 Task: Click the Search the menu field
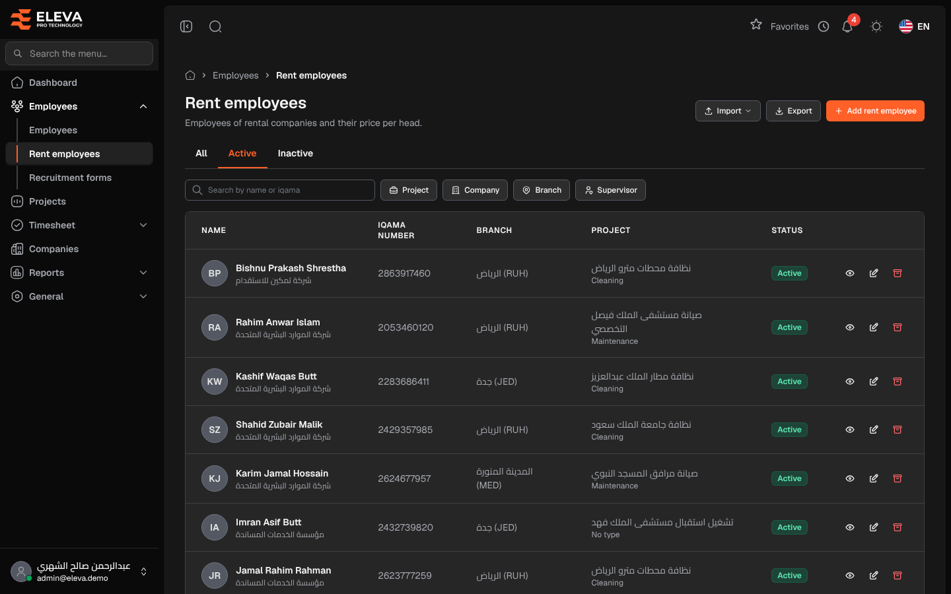[79, 53]
